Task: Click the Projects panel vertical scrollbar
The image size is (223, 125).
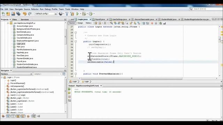Action: [x=66, y=37]
